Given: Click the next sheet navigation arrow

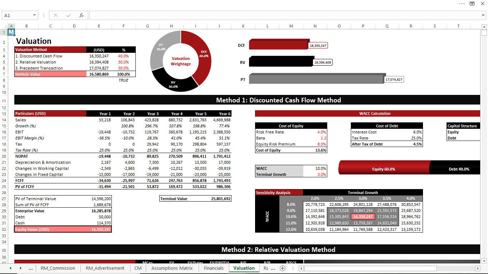Looking at the screenshot, I should tap(20, 268).
